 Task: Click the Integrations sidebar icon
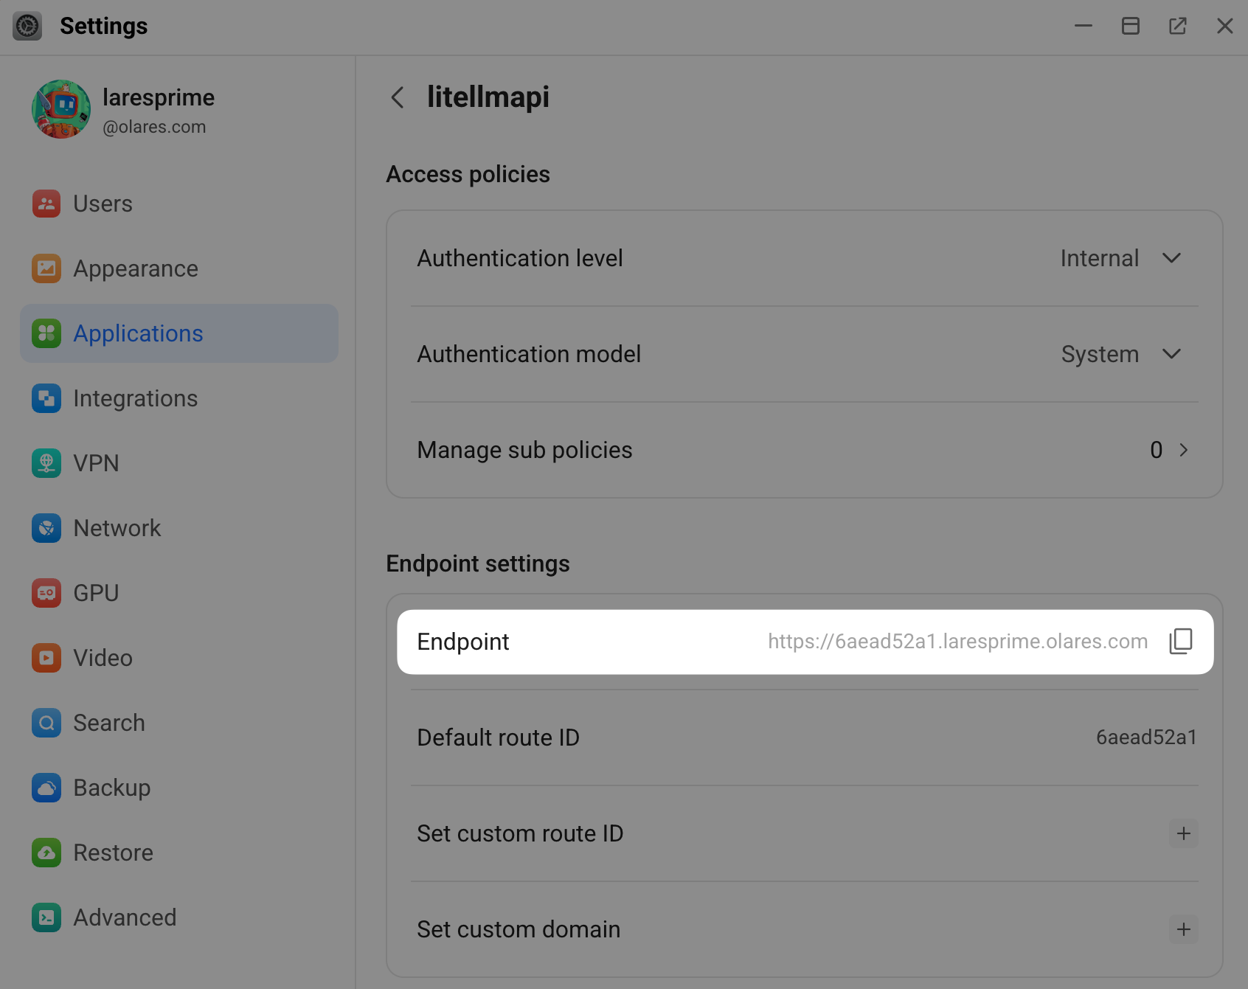(x=46, y=398)
